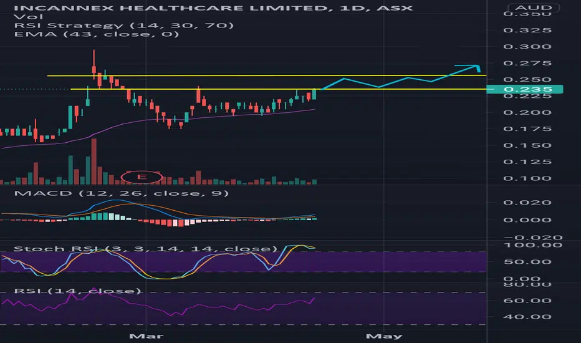Screen dimensions: 581x343
Task: Select the 'EMA (43, close, 0)' legend
Action: [97, 34]
